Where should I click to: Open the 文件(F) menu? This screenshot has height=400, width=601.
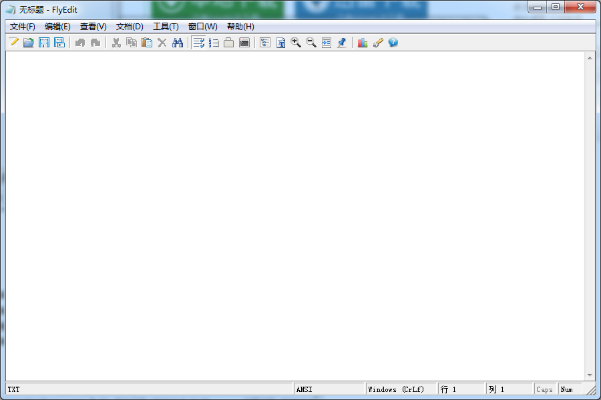tap(23, 27)
